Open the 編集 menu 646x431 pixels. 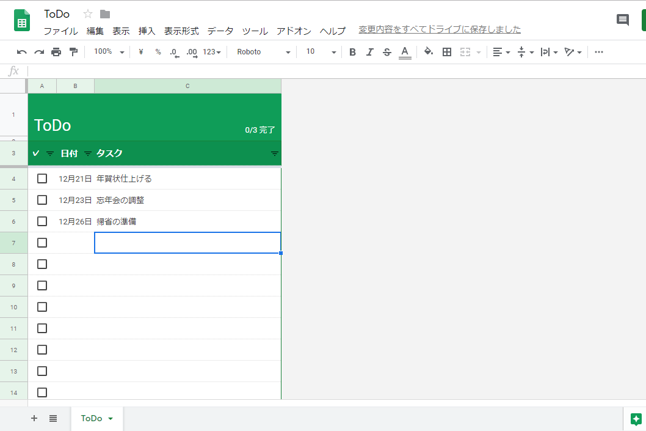click(x=95, y=31)
